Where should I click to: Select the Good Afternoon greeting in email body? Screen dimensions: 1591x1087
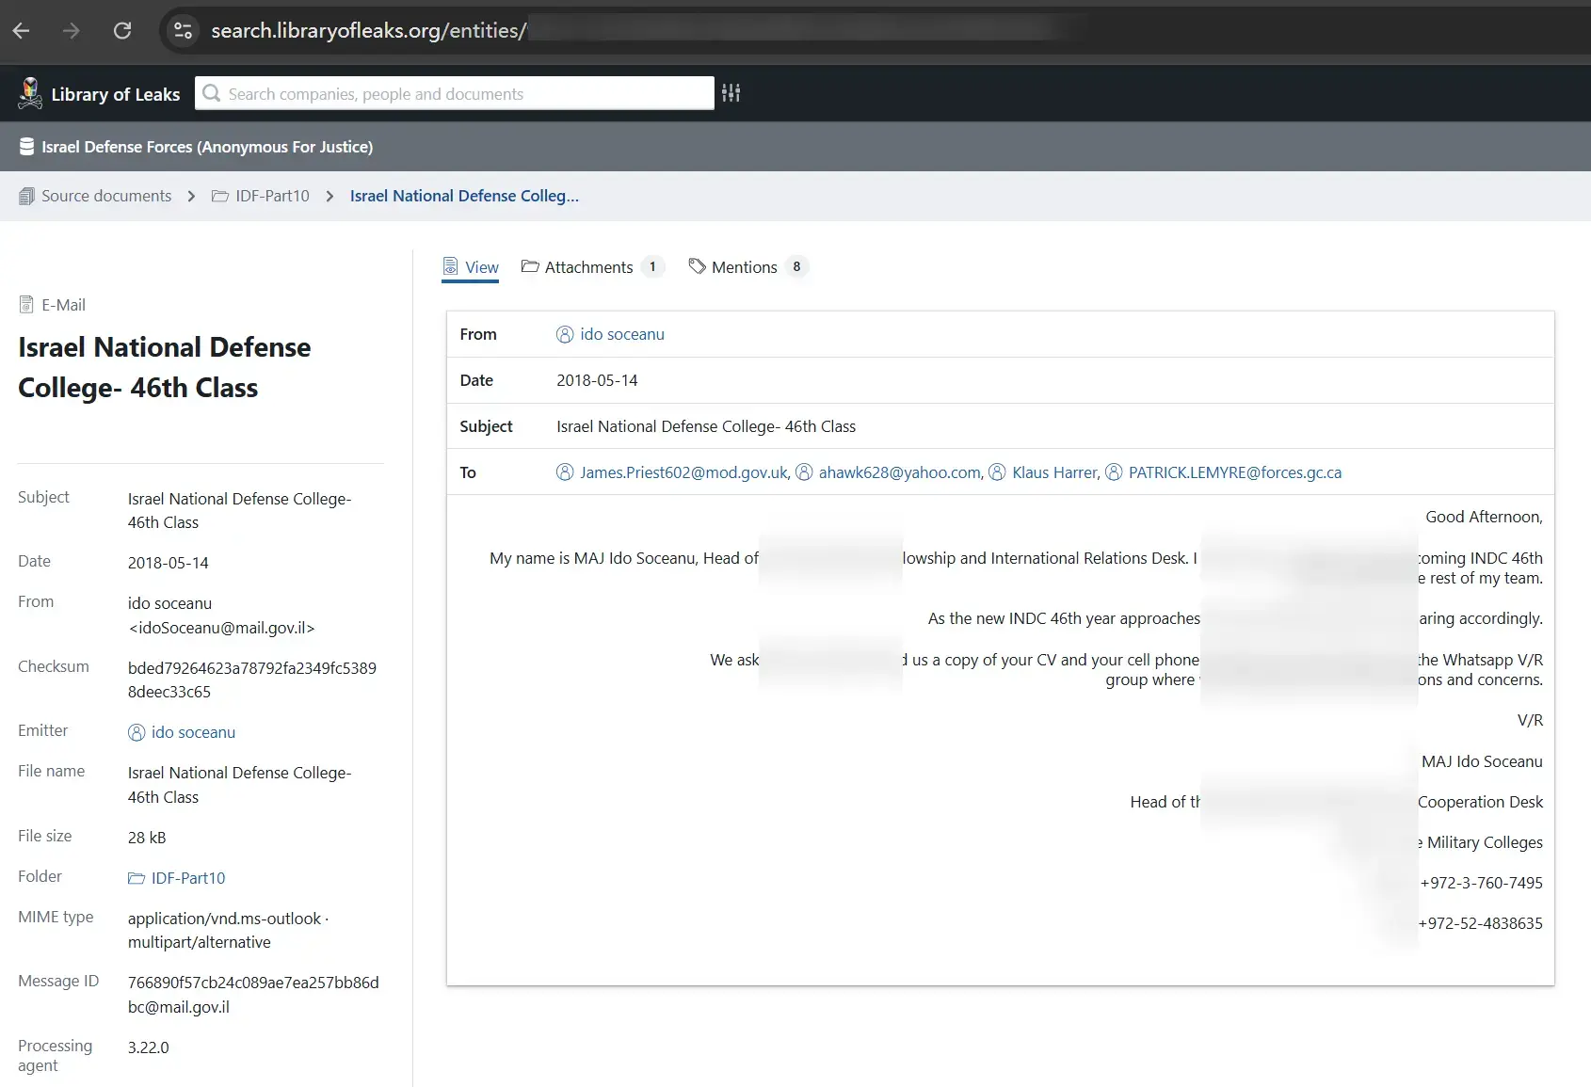coord(1484,517)
